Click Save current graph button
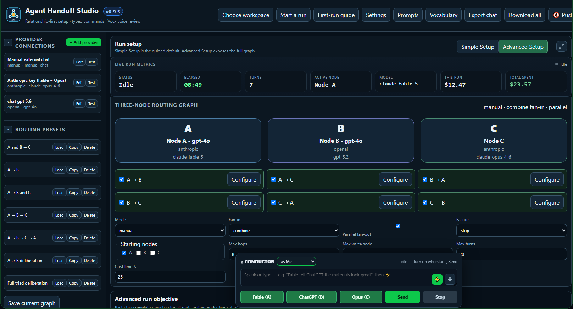Viewport: 573px width, 309px height. point(32,303)
